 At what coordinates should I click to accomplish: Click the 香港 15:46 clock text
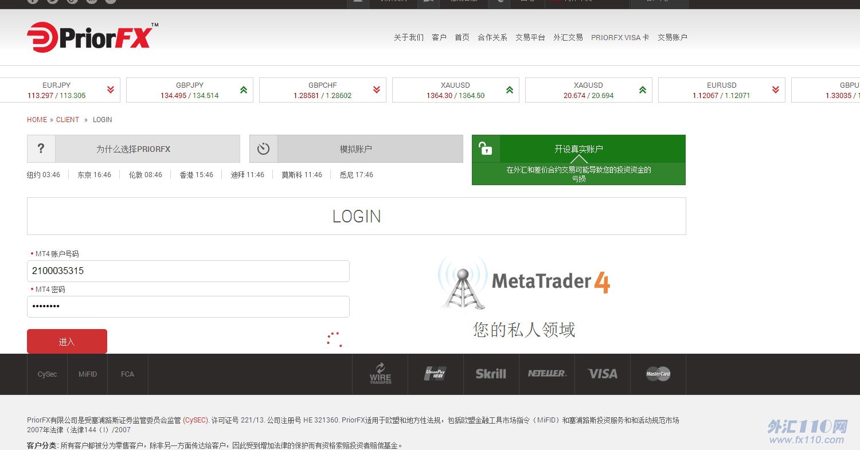[x=197, y=175]
